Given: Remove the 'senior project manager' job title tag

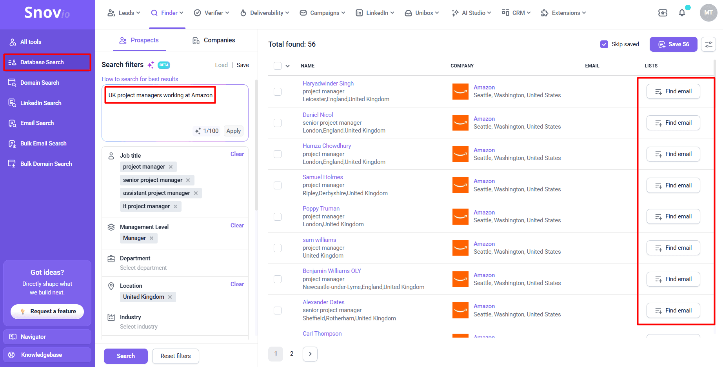Looking at the screenshot, I should pos(188,180).
